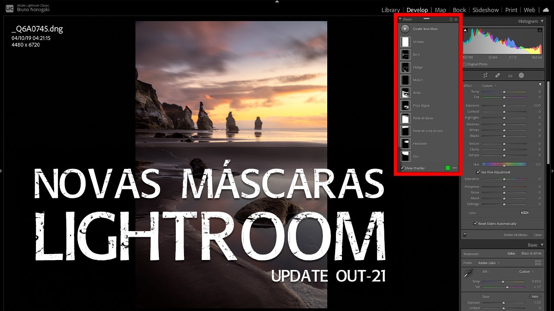Collapse the Basic panel triangle
Screen dimensions: 554x311
pyautogui.click(x=541, y=245)
